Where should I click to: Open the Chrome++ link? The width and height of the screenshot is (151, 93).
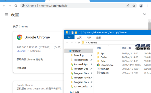click(x=22, y=51)
